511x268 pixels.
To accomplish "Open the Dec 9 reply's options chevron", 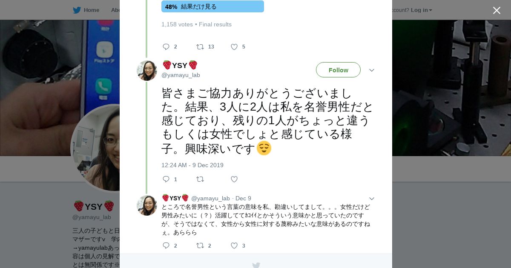I will click(371, 199).
